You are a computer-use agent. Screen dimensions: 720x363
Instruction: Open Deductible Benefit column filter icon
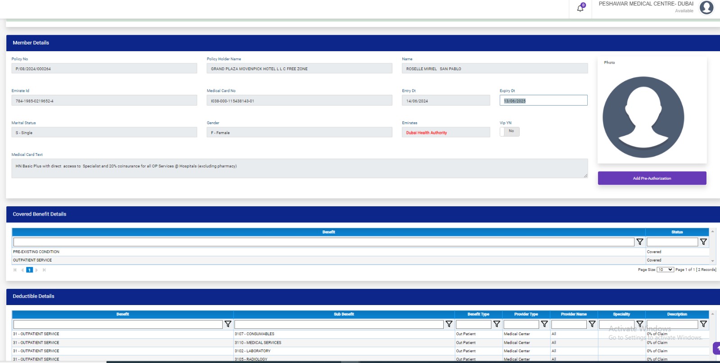228,324
